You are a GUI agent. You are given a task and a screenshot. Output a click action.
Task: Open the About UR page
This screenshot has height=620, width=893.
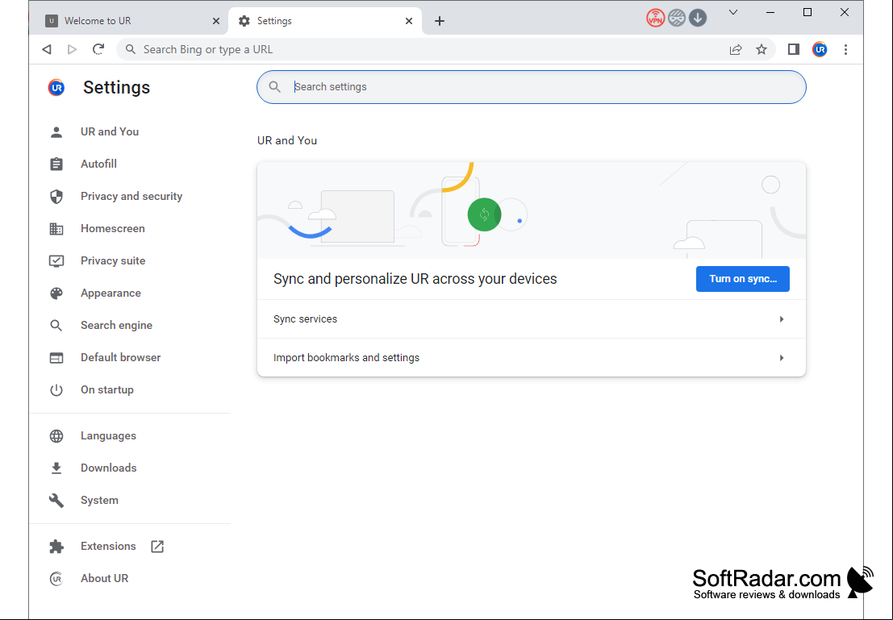pyautogui.click(x=104, y=578)
